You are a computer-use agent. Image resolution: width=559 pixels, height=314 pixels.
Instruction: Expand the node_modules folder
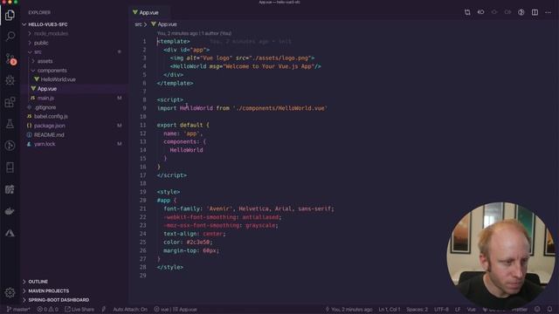[x=51, y=33]
